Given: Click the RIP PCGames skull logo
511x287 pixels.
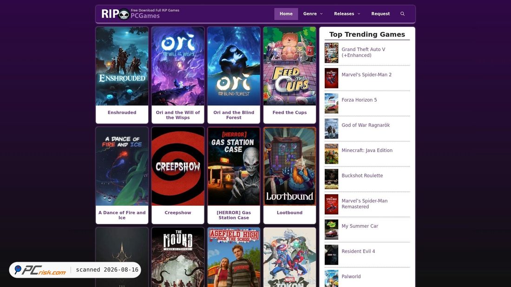Looking at the screenshot, I should tap(140, 13).
